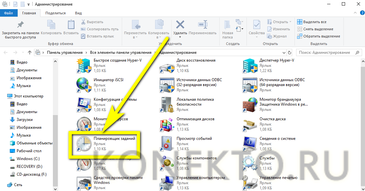
Task: Open the Файл menu tab
Action: pyautogui.click(x=8, y=13)
